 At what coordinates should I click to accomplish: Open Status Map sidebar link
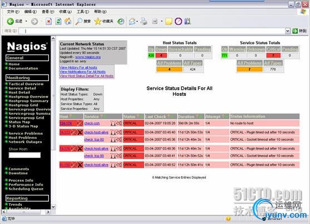(x=19, y=122)
